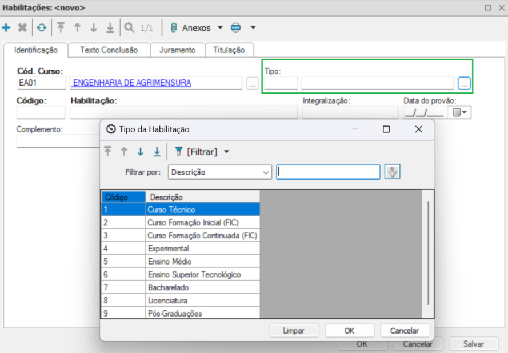Open the search magnifier in main toolbar
Viewport: 508px width, 353px height.
pyautogui.click(x=129, y=28)
